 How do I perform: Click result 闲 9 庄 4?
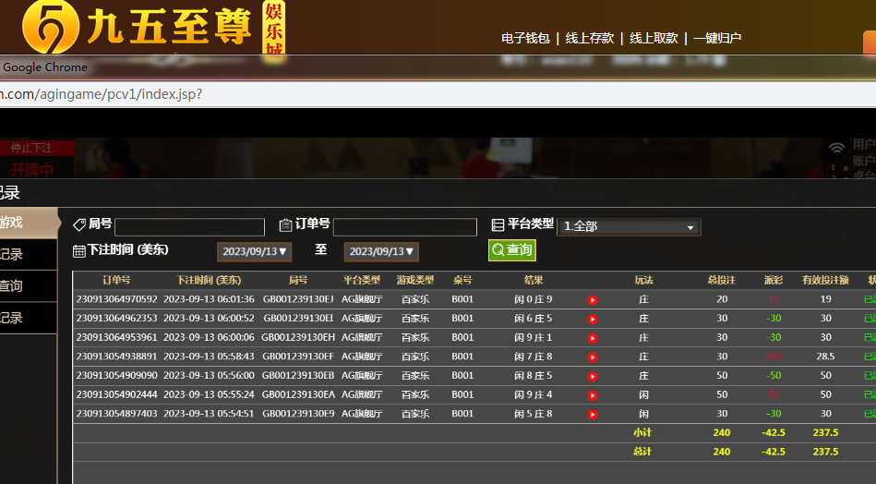(x=533, y=394)
